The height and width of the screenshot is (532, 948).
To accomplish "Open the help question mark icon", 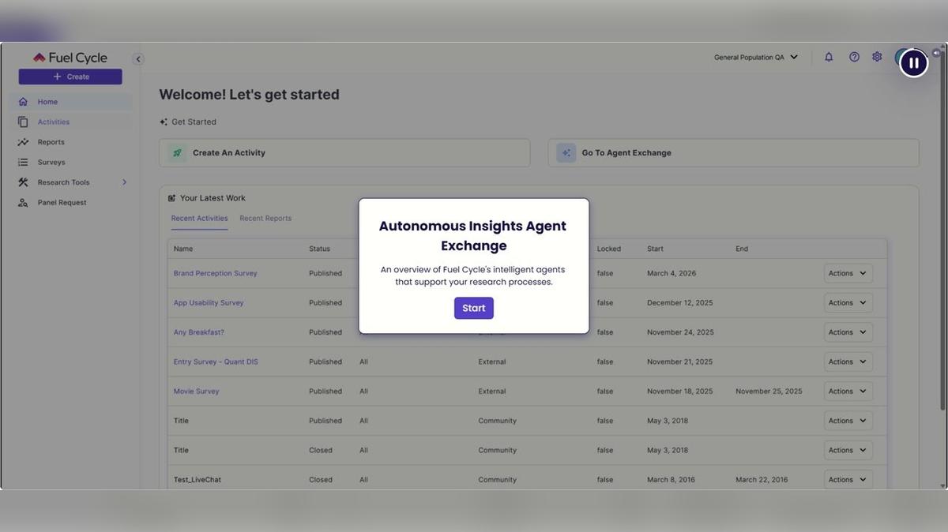I will (x=854, y=57).
